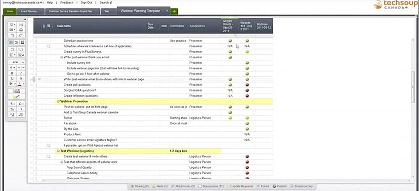Open comment on Create test webinar row
The width and height of the screenshot is (419, 191).
pyautogui.click(x=48, y=156)
